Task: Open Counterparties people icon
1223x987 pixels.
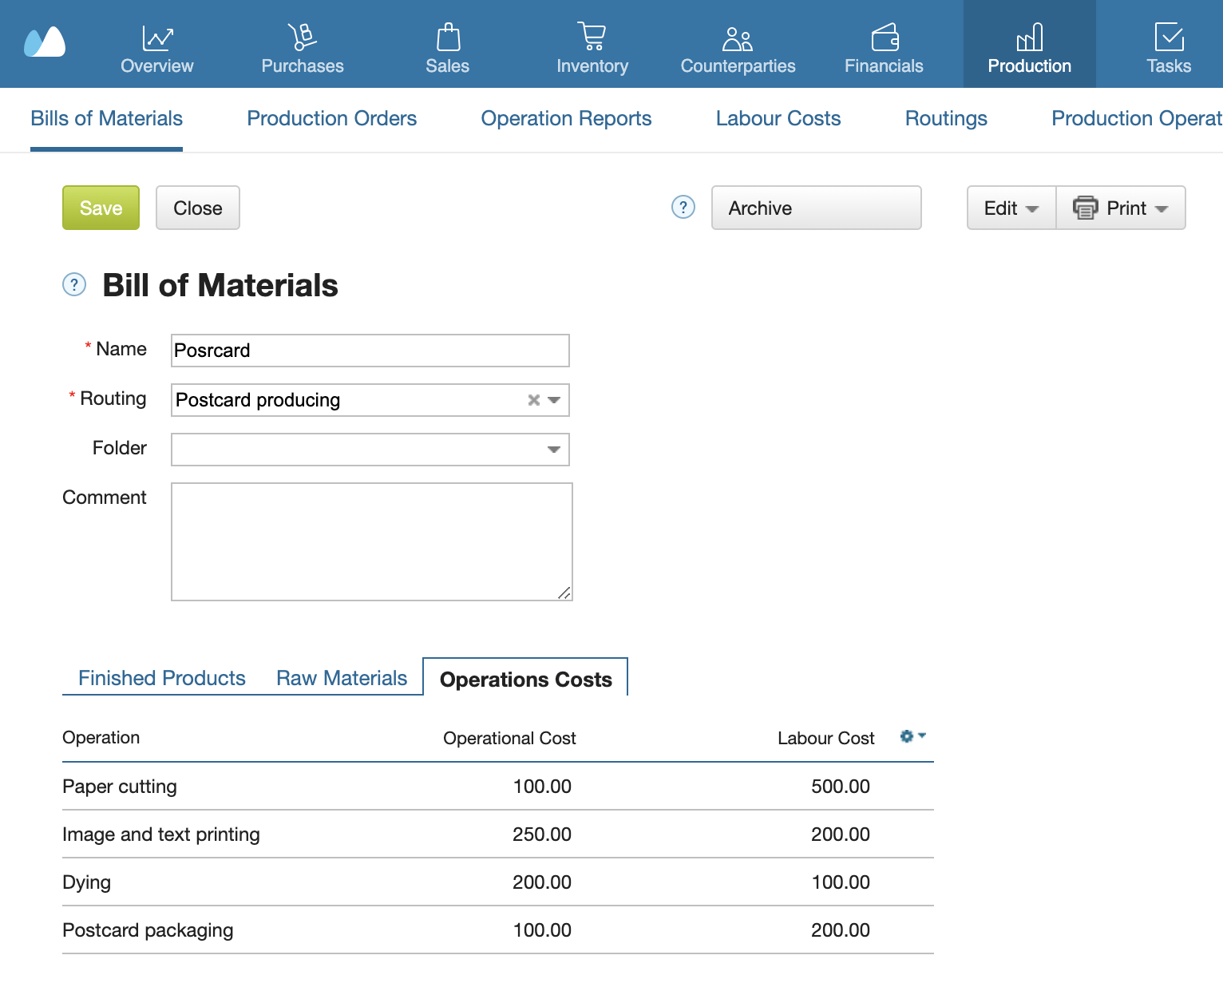Action: [x=737, y=38]
